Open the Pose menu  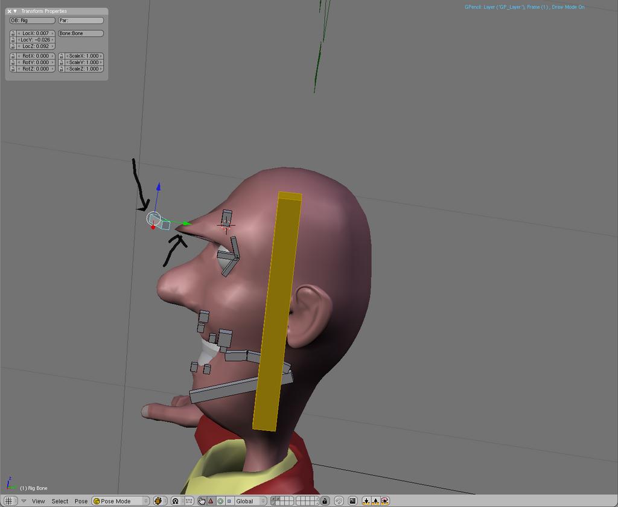(x=81, y=501)
